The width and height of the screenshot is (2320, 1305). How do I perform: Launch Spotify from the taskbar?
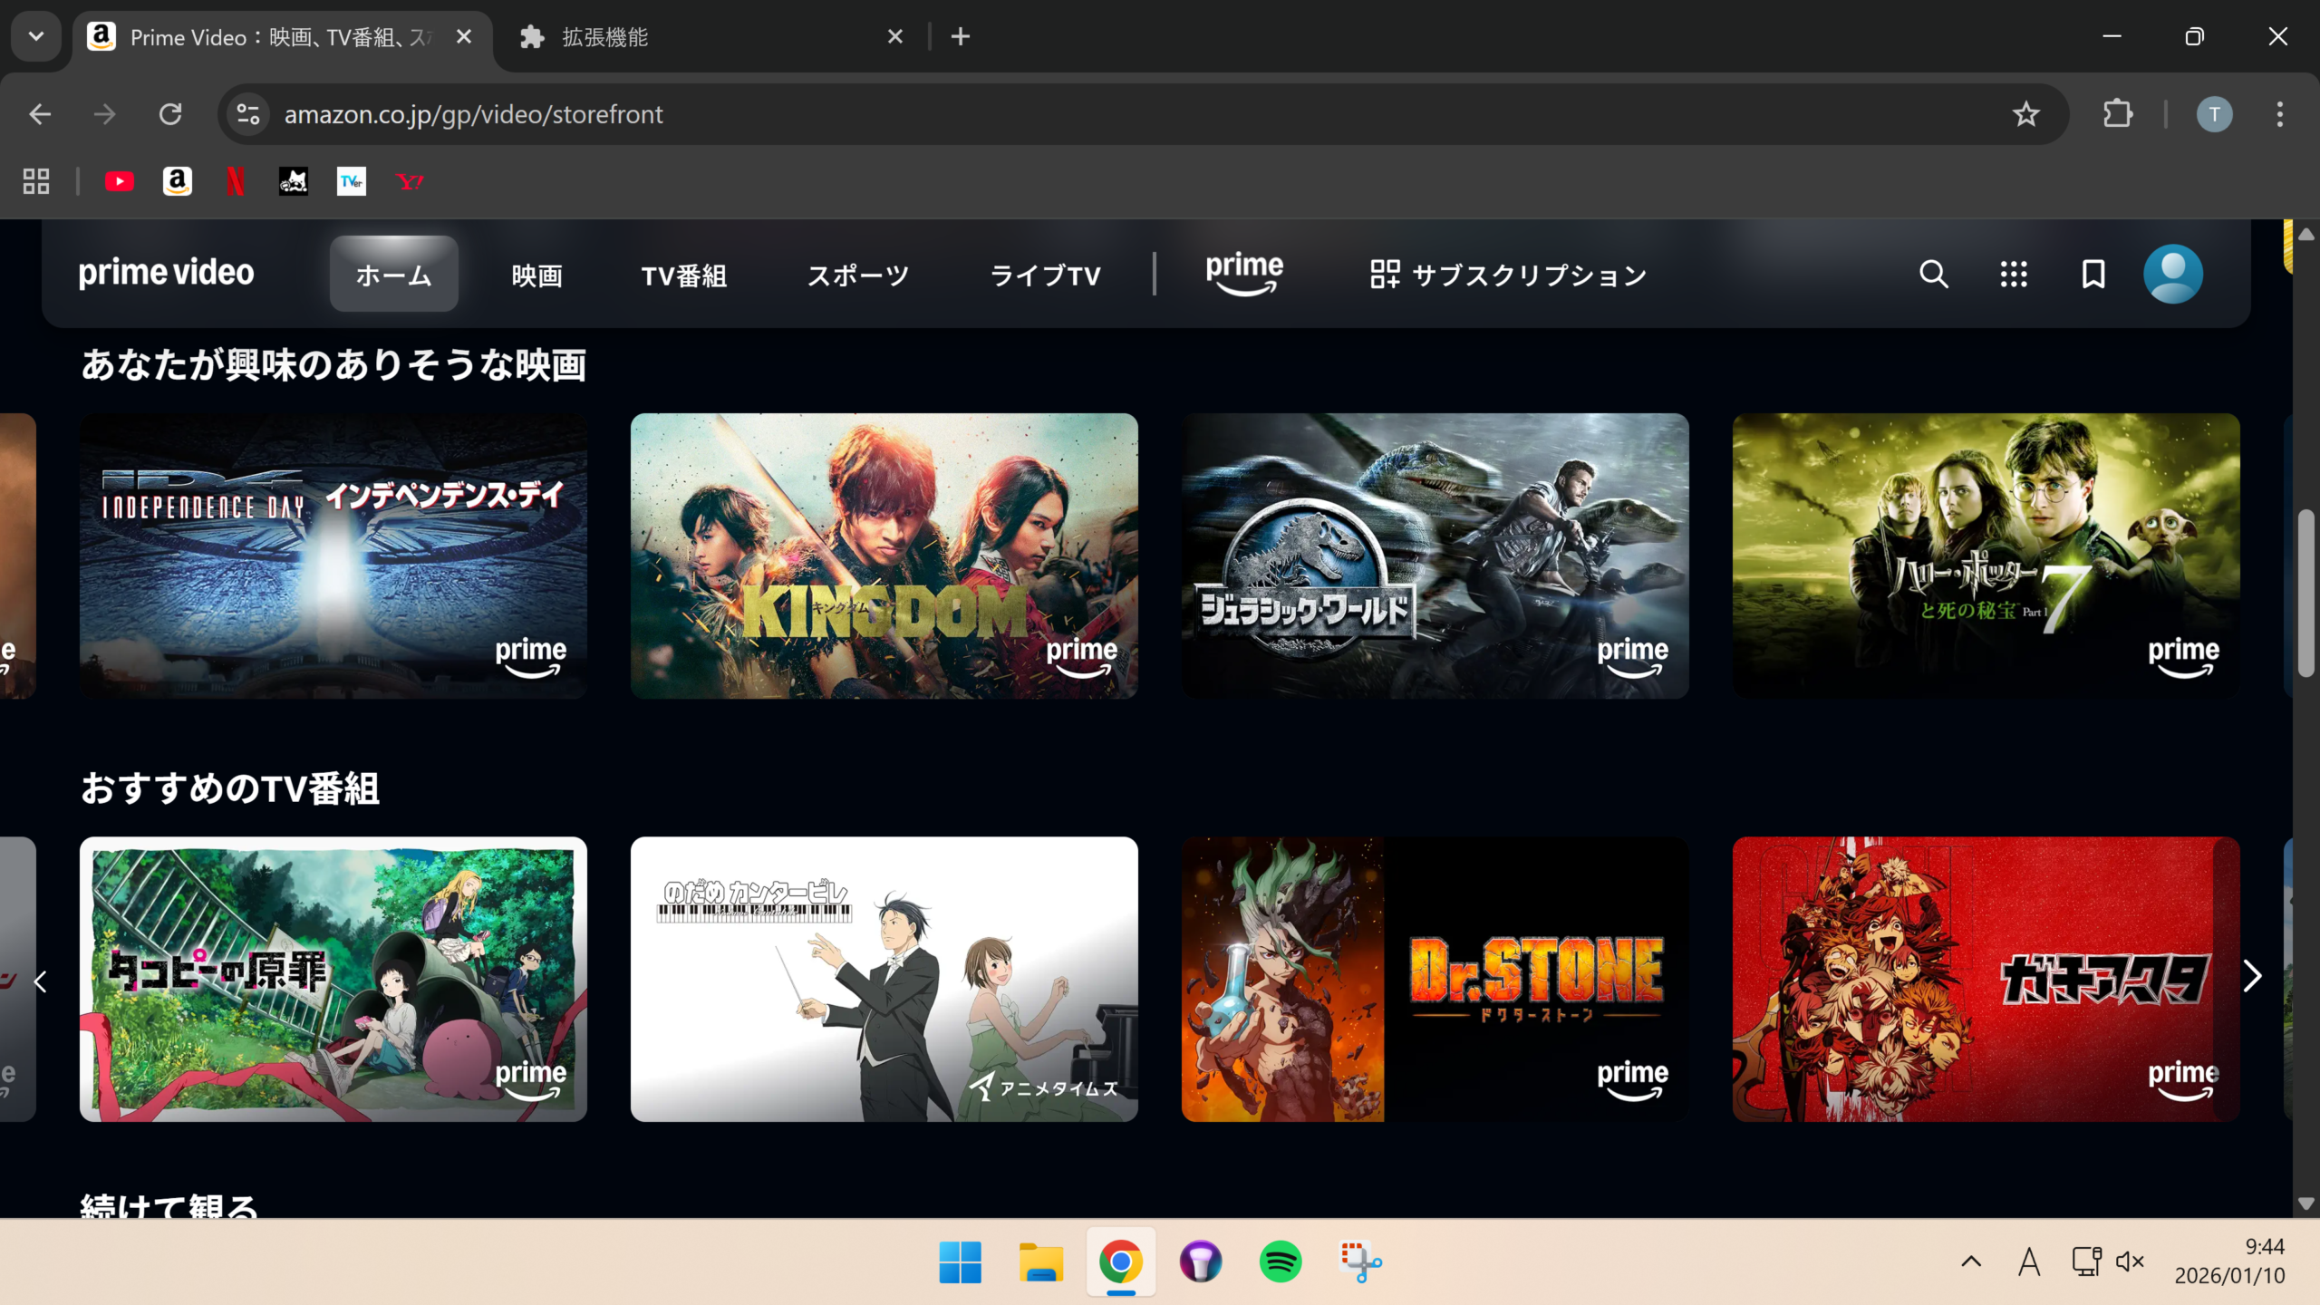pos(1280,1261)
